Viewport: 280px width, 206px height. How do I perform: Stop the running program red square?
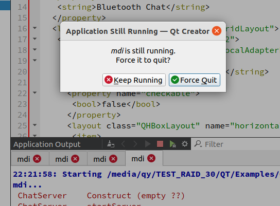(160, 144)
